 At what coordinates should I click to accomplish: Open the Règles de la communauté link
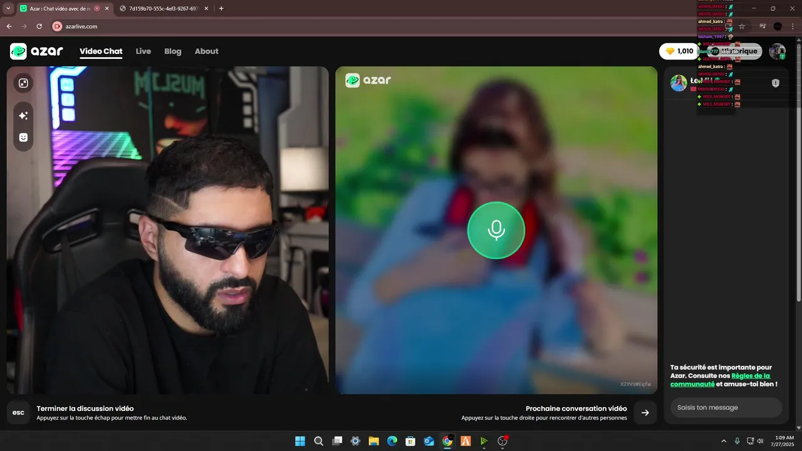point(721,380)
